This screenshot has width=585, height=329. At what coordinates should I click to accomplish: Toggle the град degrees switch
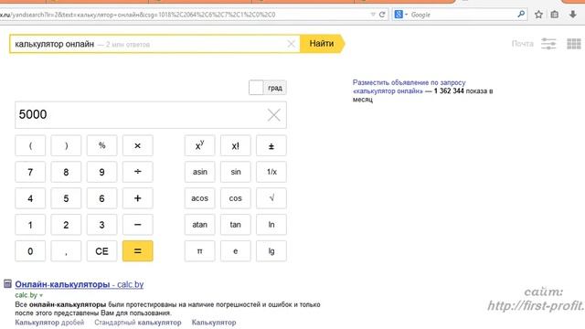pyautogui.click(x=268, y=88)
